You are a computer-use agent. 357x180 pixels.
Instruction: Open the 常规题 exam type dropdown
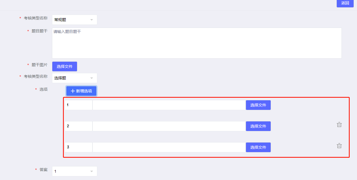[x=74, y=20]
